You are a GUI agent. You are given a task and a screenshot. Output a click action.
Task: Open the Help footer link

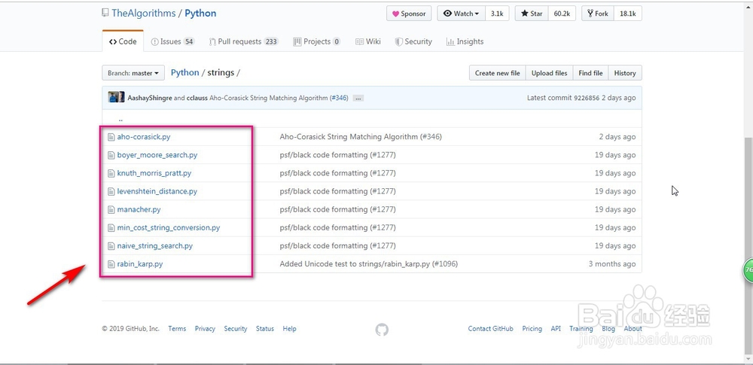pyautogui.click(x=290, y=329)
